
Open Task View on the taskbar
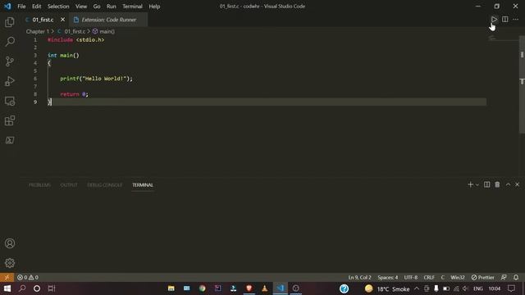tap(51, 288)
